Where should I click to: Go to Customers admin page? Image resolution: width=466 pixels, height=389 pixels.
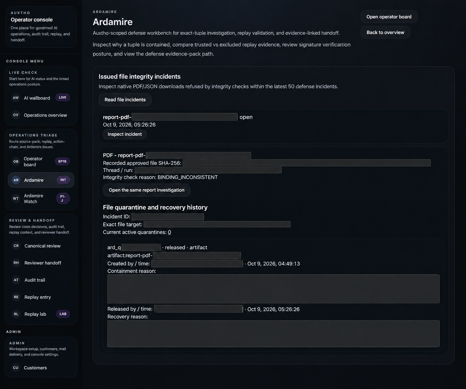click(x=41, y=368)
